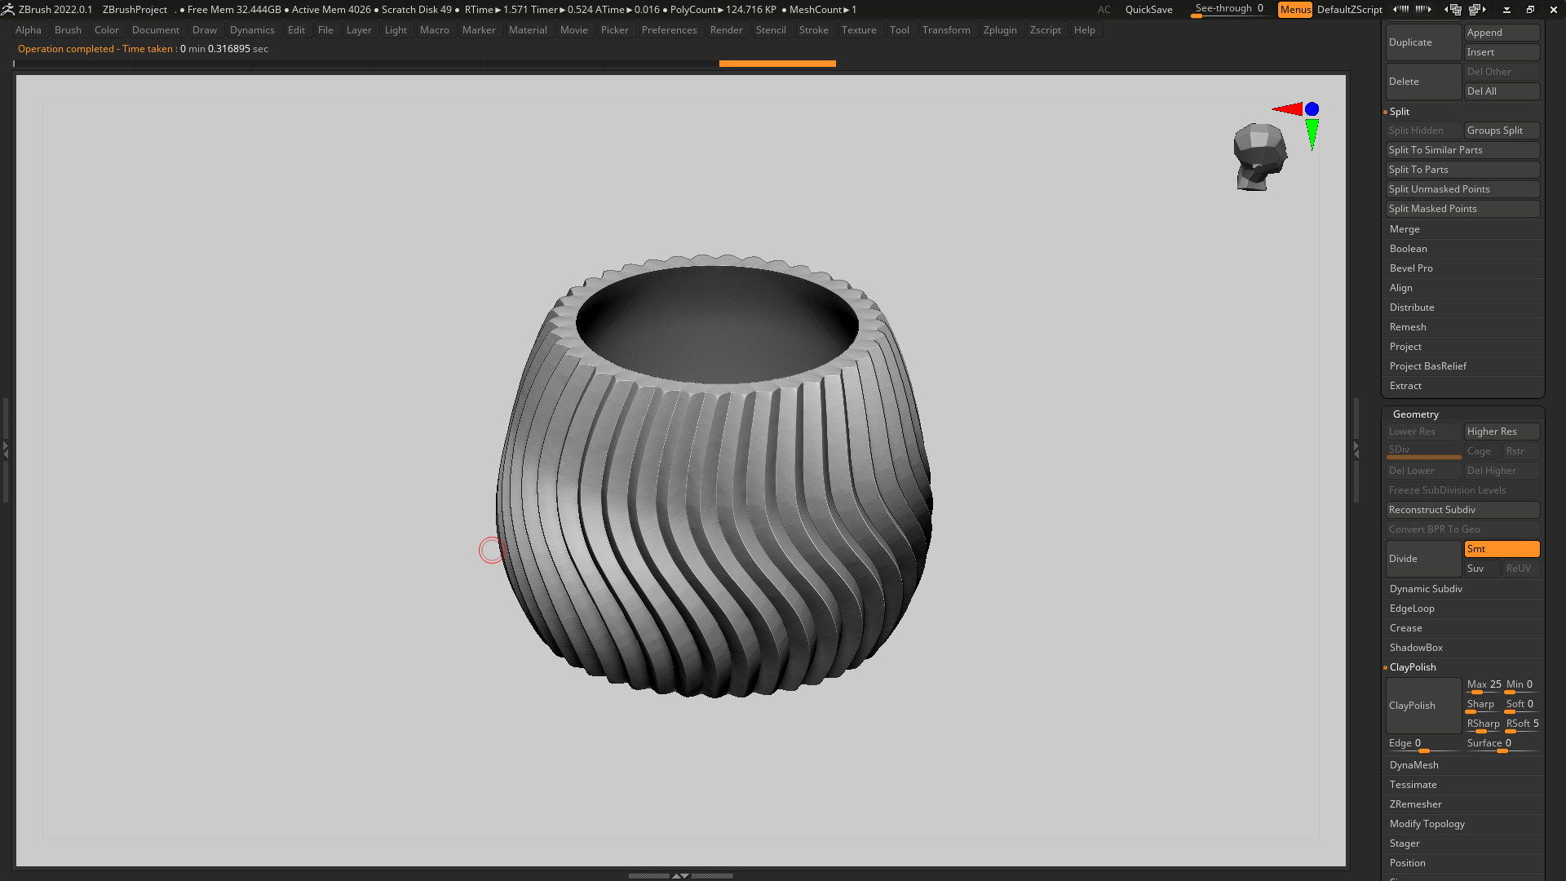Expand the Remesh section
This screenshot has width=1566, height=881.
(1408, 327)
